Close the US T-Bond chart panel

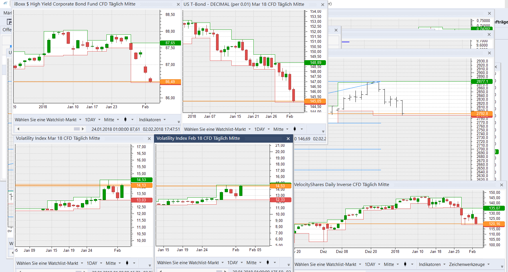(x=323, y=5)
